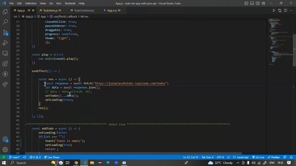Open the Remote Explorer view
This screenshot has height=166, width=296.
[5, 53]
